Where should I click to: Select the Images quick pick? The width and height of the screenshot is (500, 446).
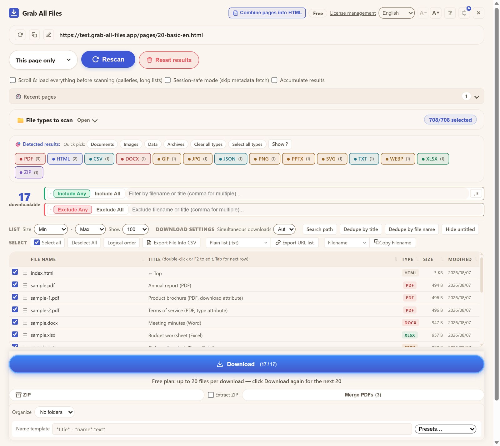131,144
